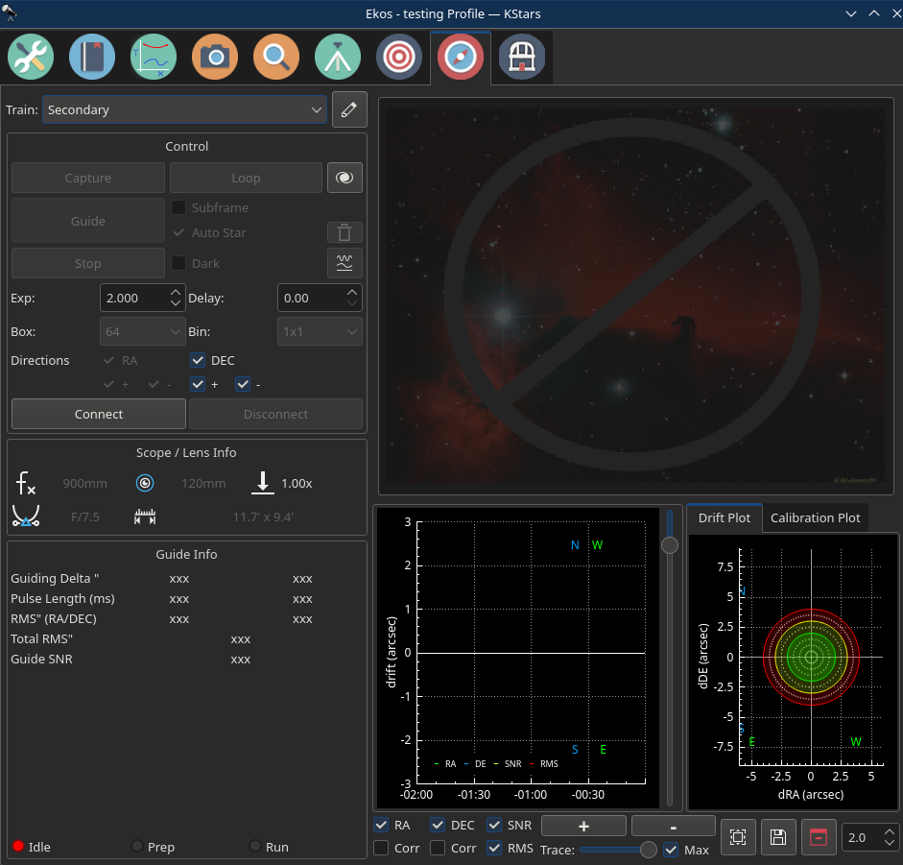Viewport: 903px width, 865px height.
Task: Click the edit train pencil icon
Action: pos(349,109)
